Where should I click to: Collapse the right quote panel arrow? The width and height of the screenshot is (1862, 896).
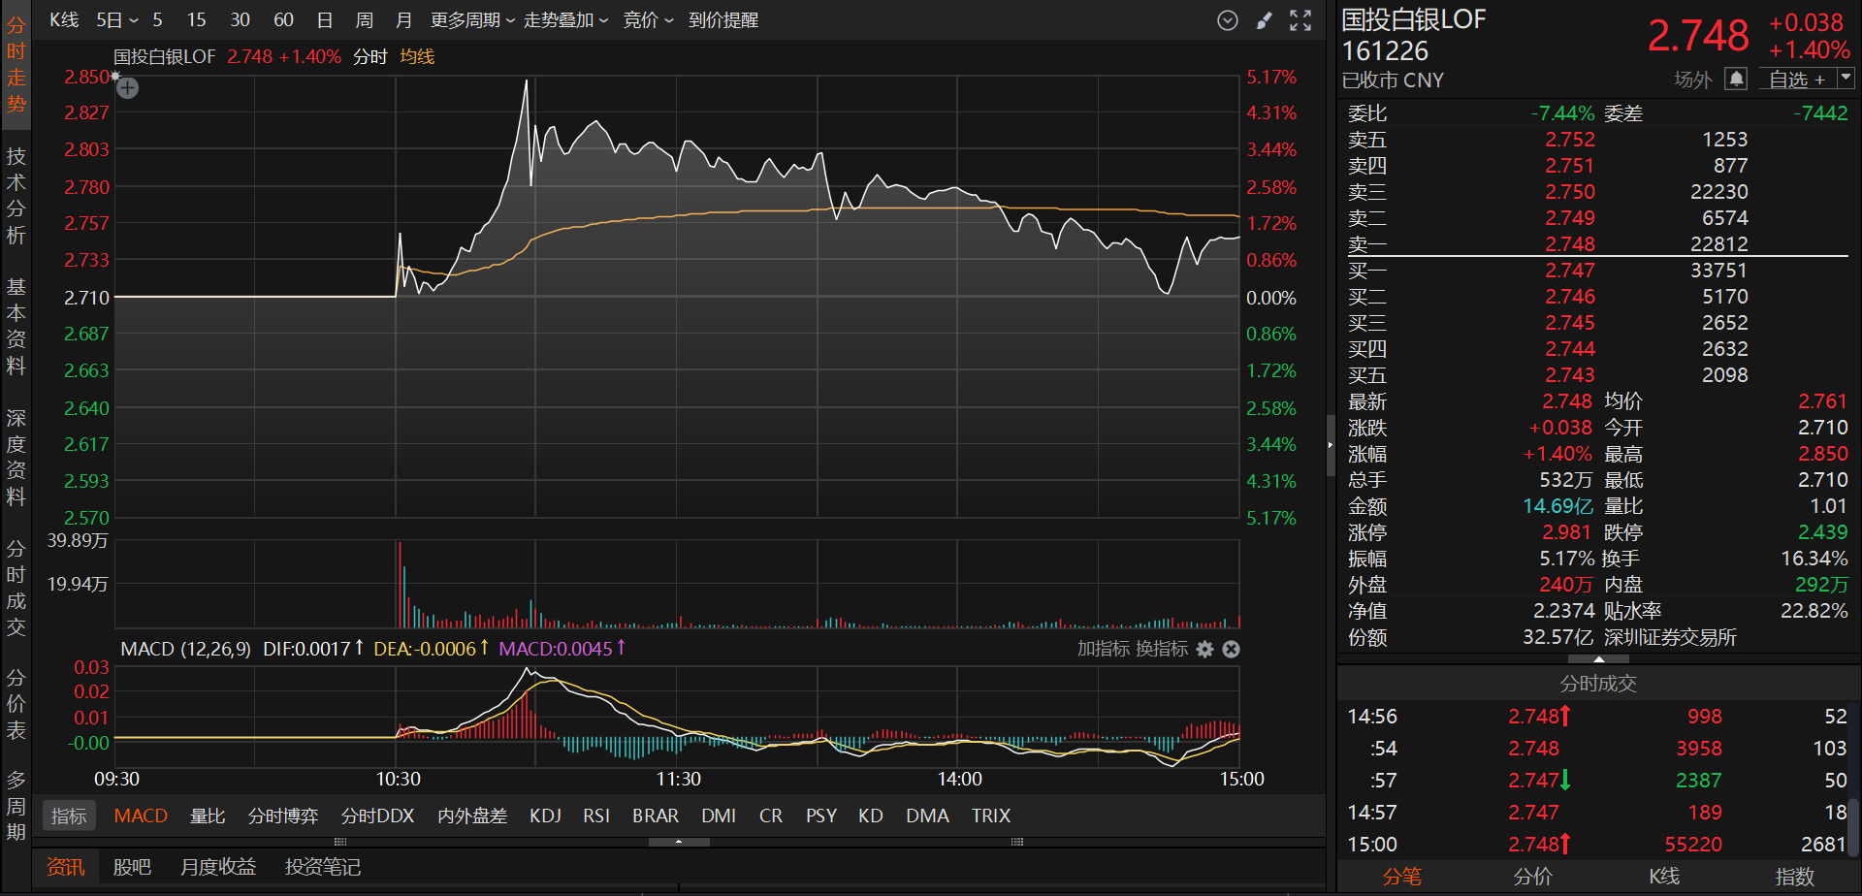(x=1331, y=445)
